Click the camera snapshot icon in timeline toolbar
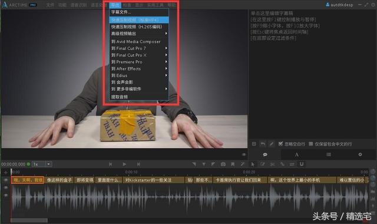 [223, 164]
